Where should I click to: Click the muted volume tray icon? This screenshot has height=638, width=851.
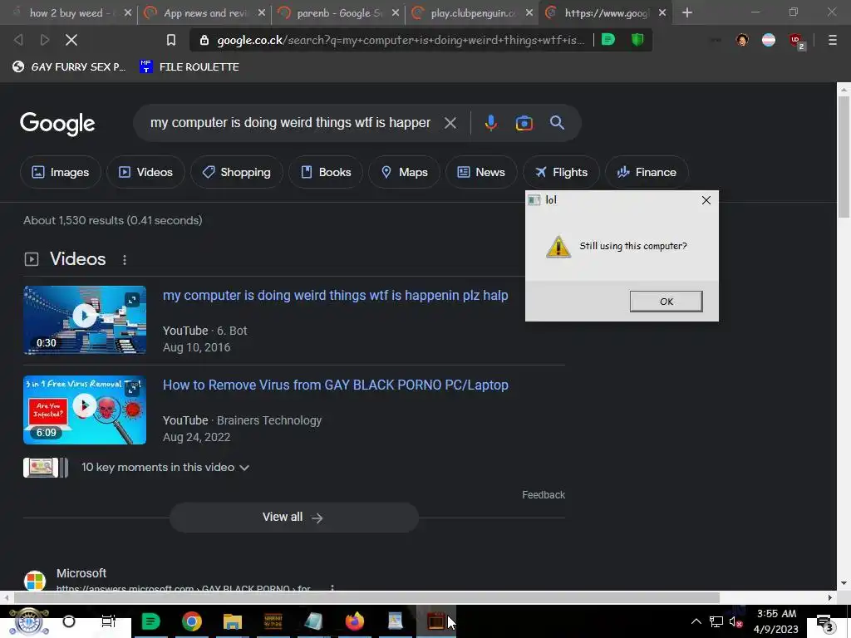735,622
